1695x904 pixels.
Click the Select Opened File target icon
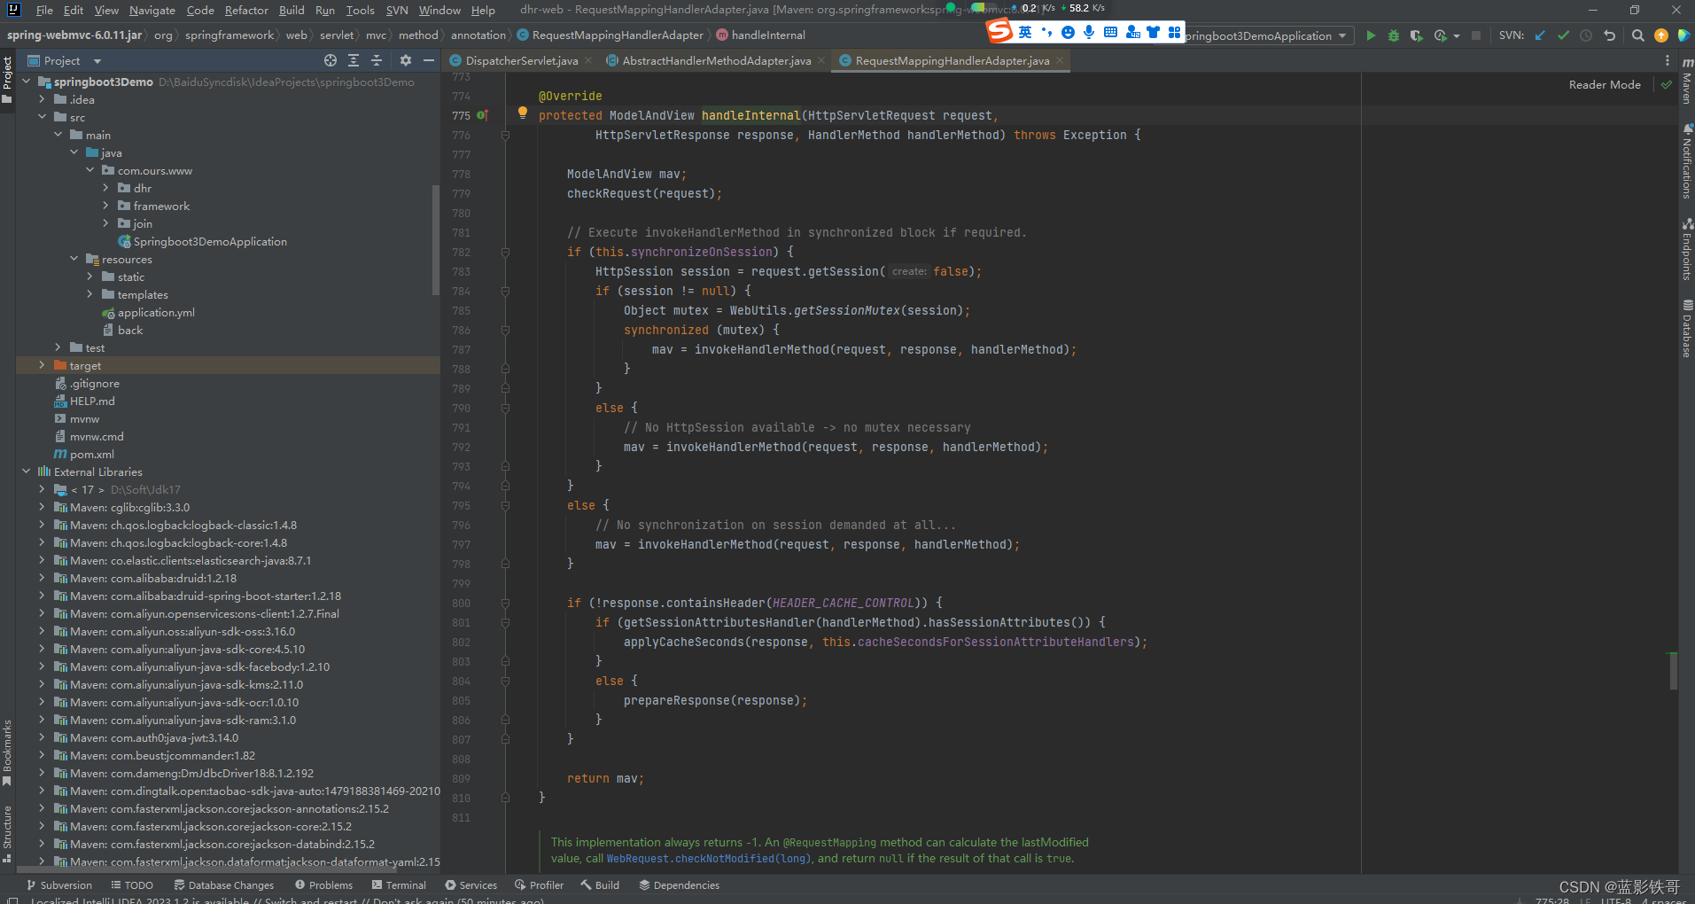coord(330,60)
